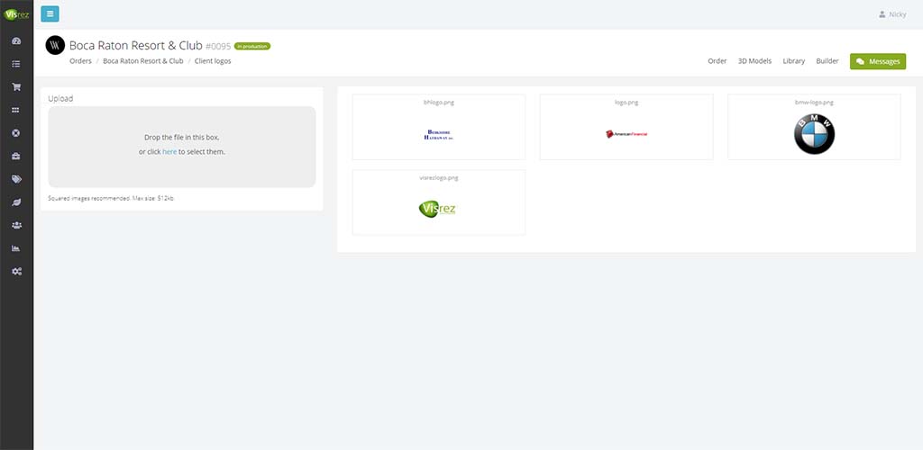This screenshot has width=923, height=450.
Task: Click the Client logos breadcrumb
Action: [x=213, y=61]
